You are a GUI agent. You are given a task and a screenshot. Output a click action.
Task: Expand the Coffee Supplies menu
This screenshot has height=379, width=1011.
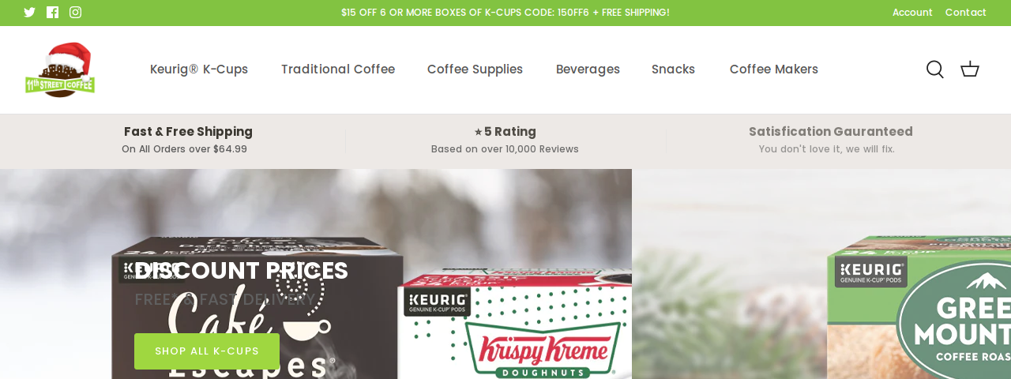click(x=475, y=69)
